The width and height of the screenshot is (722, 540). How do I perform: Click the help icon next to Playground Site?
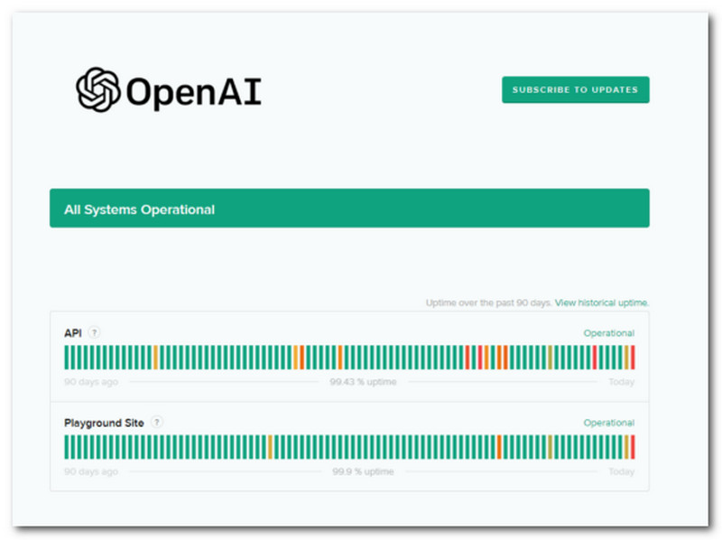(157, 422)
